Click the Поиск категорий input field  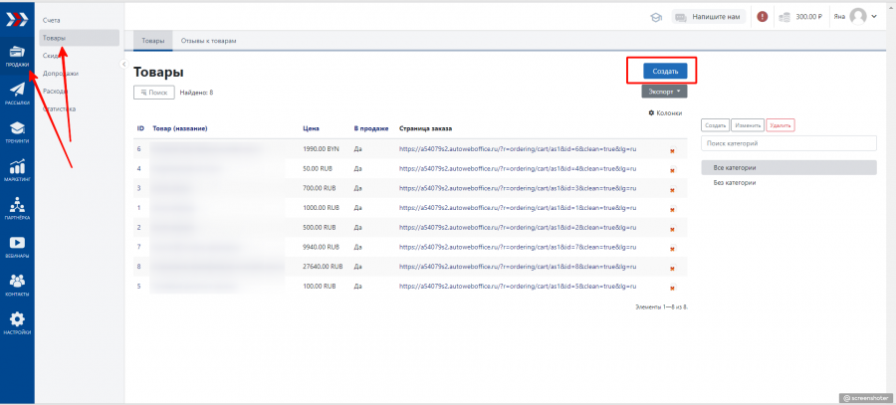pyautogui.click(x=788, y=143)
